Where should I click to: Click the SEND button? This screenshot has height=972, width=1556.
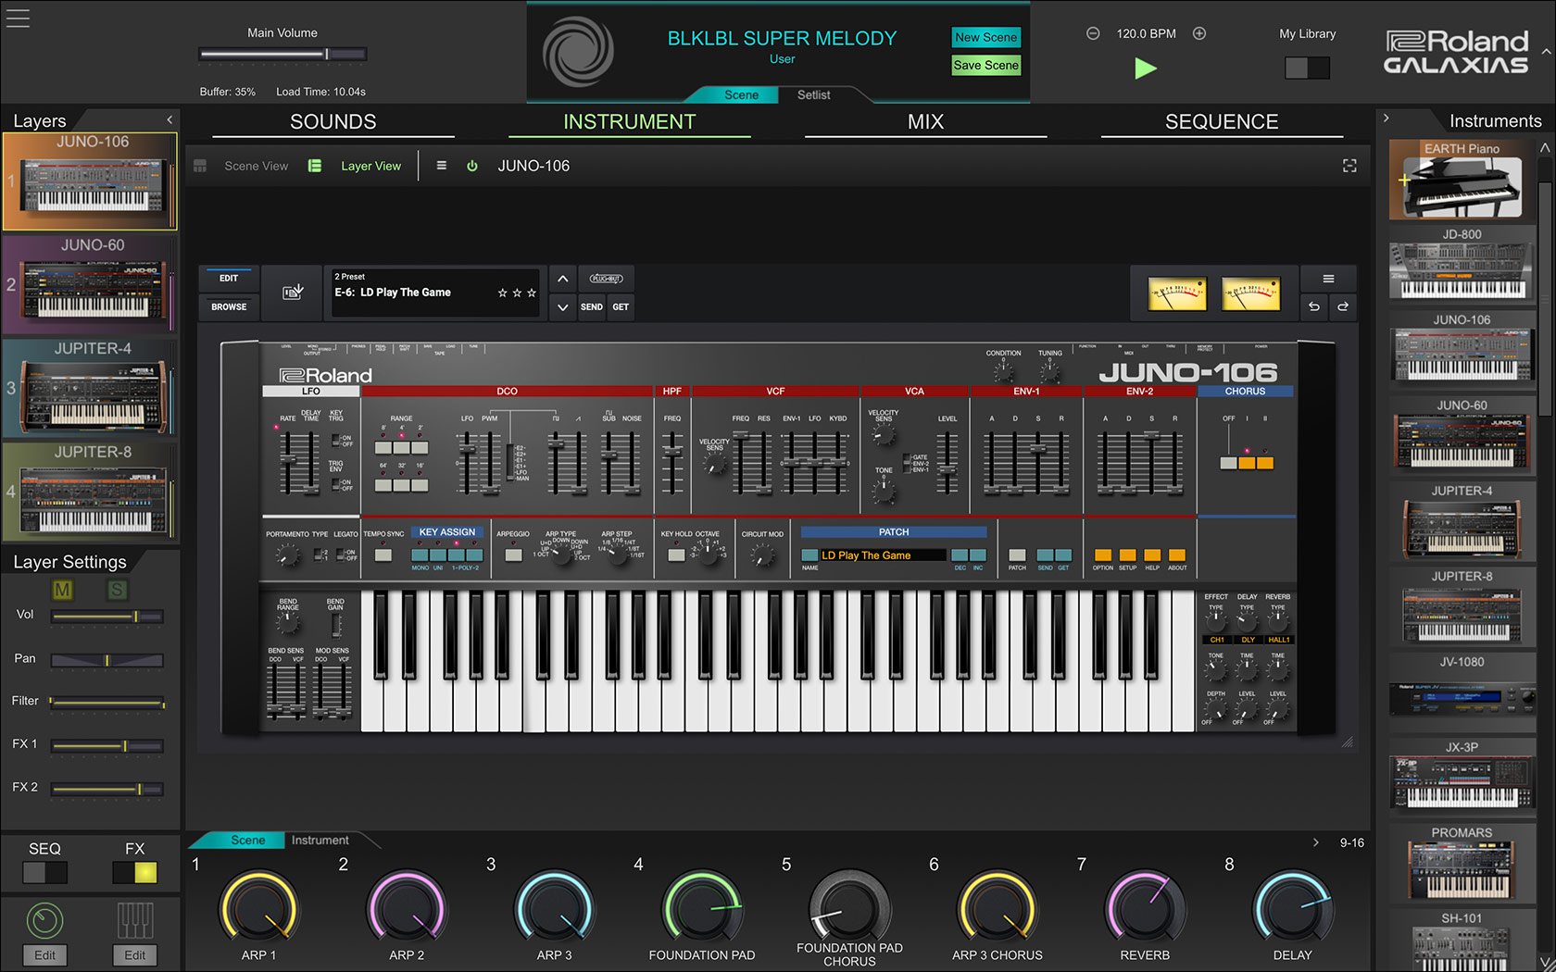pos(592,306)
